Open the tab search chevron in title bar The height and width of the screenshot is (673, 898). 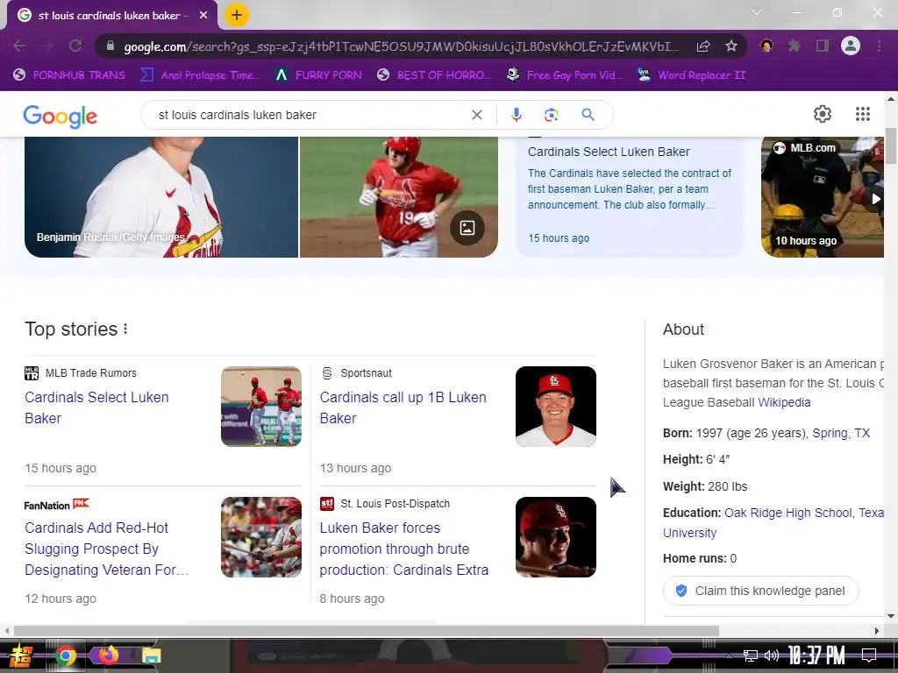point(757,12)
